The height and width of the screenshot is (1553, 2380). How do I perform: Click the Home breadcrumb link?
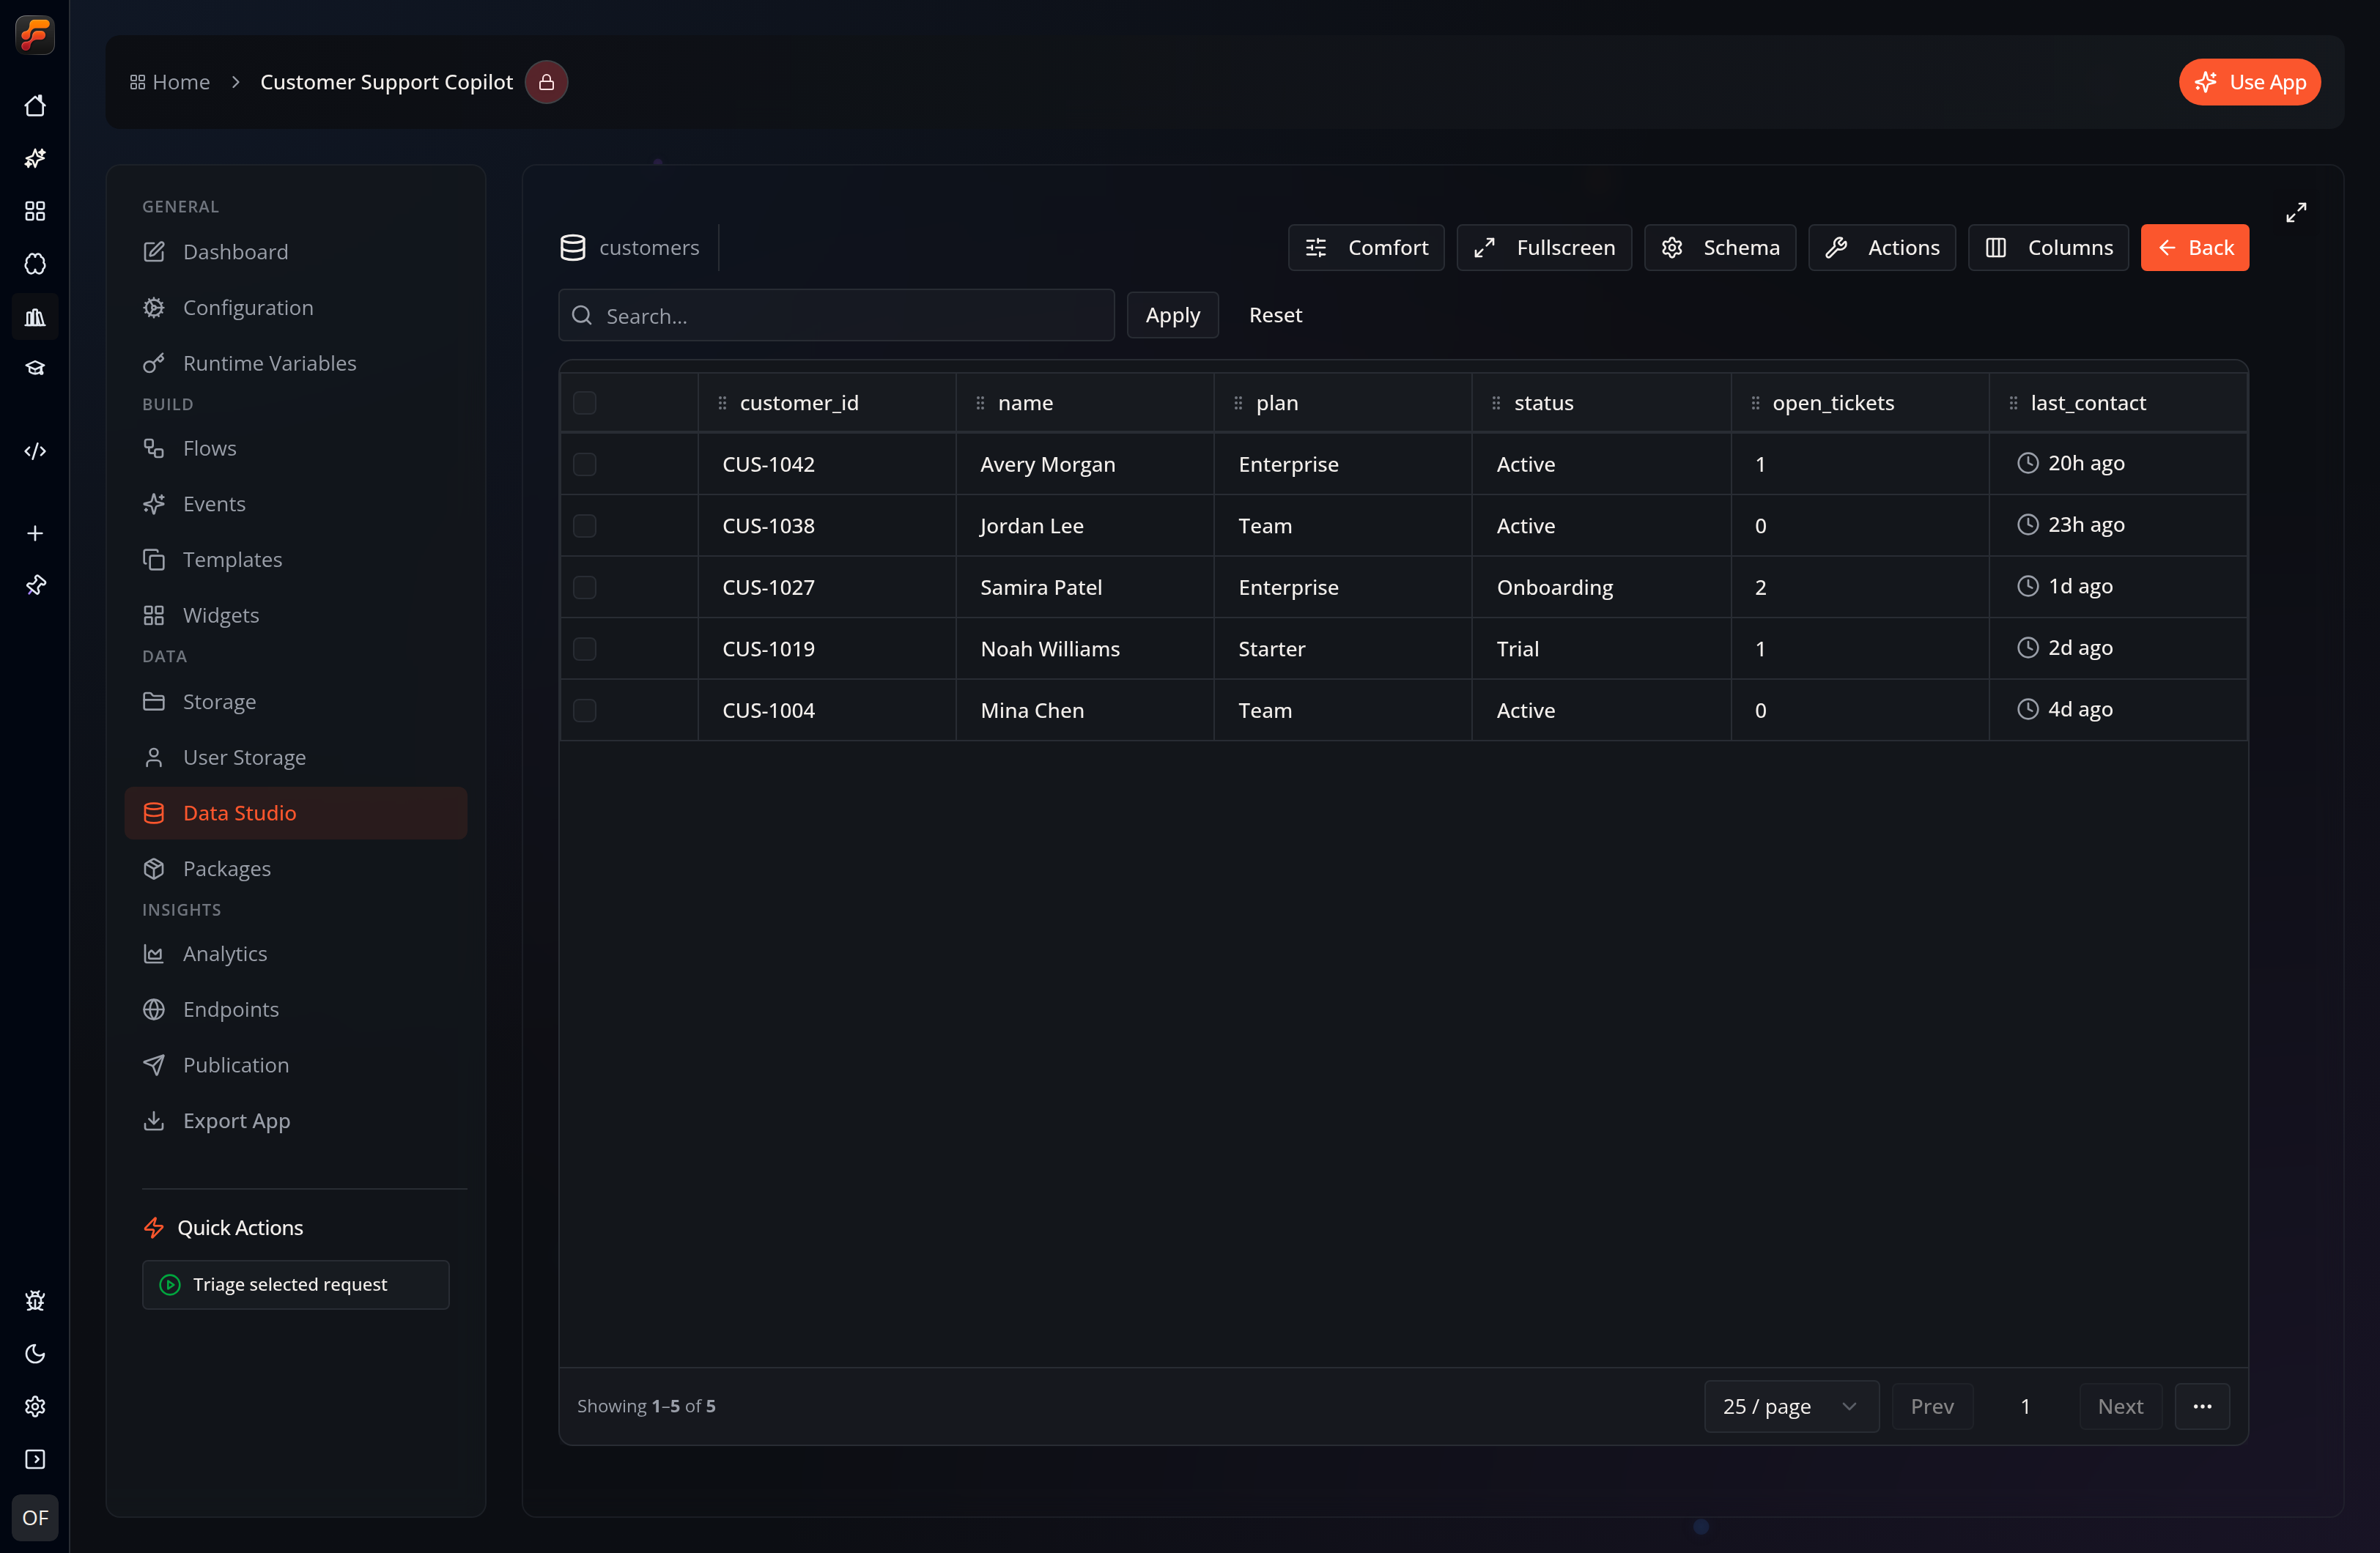(170, 82)
